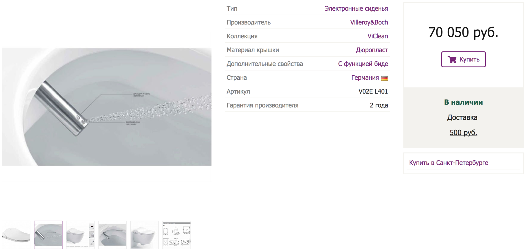This screenshot has width=526, height=251.
Task: Select the first thumbnail of seat lid
Action: (16, 235)
